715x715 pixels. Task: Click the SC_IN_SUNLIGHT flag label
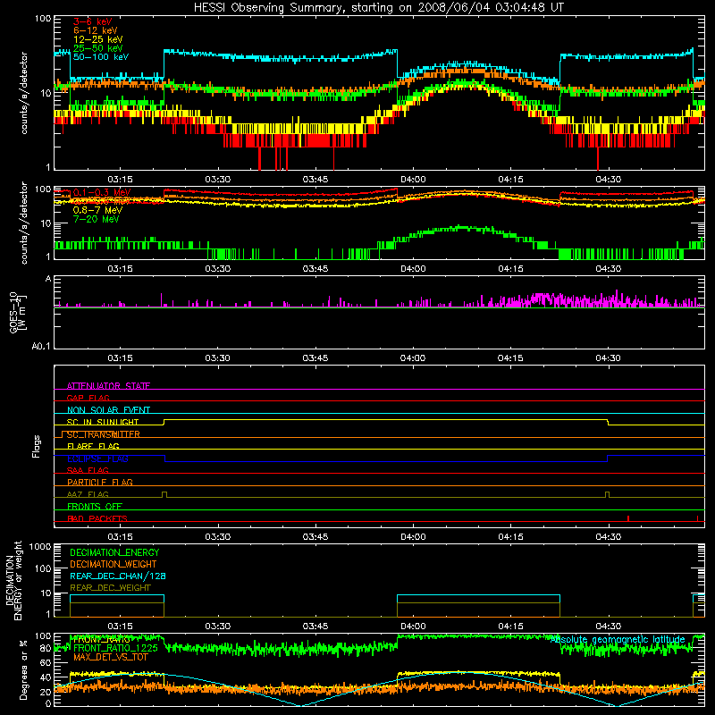point(103,422)
